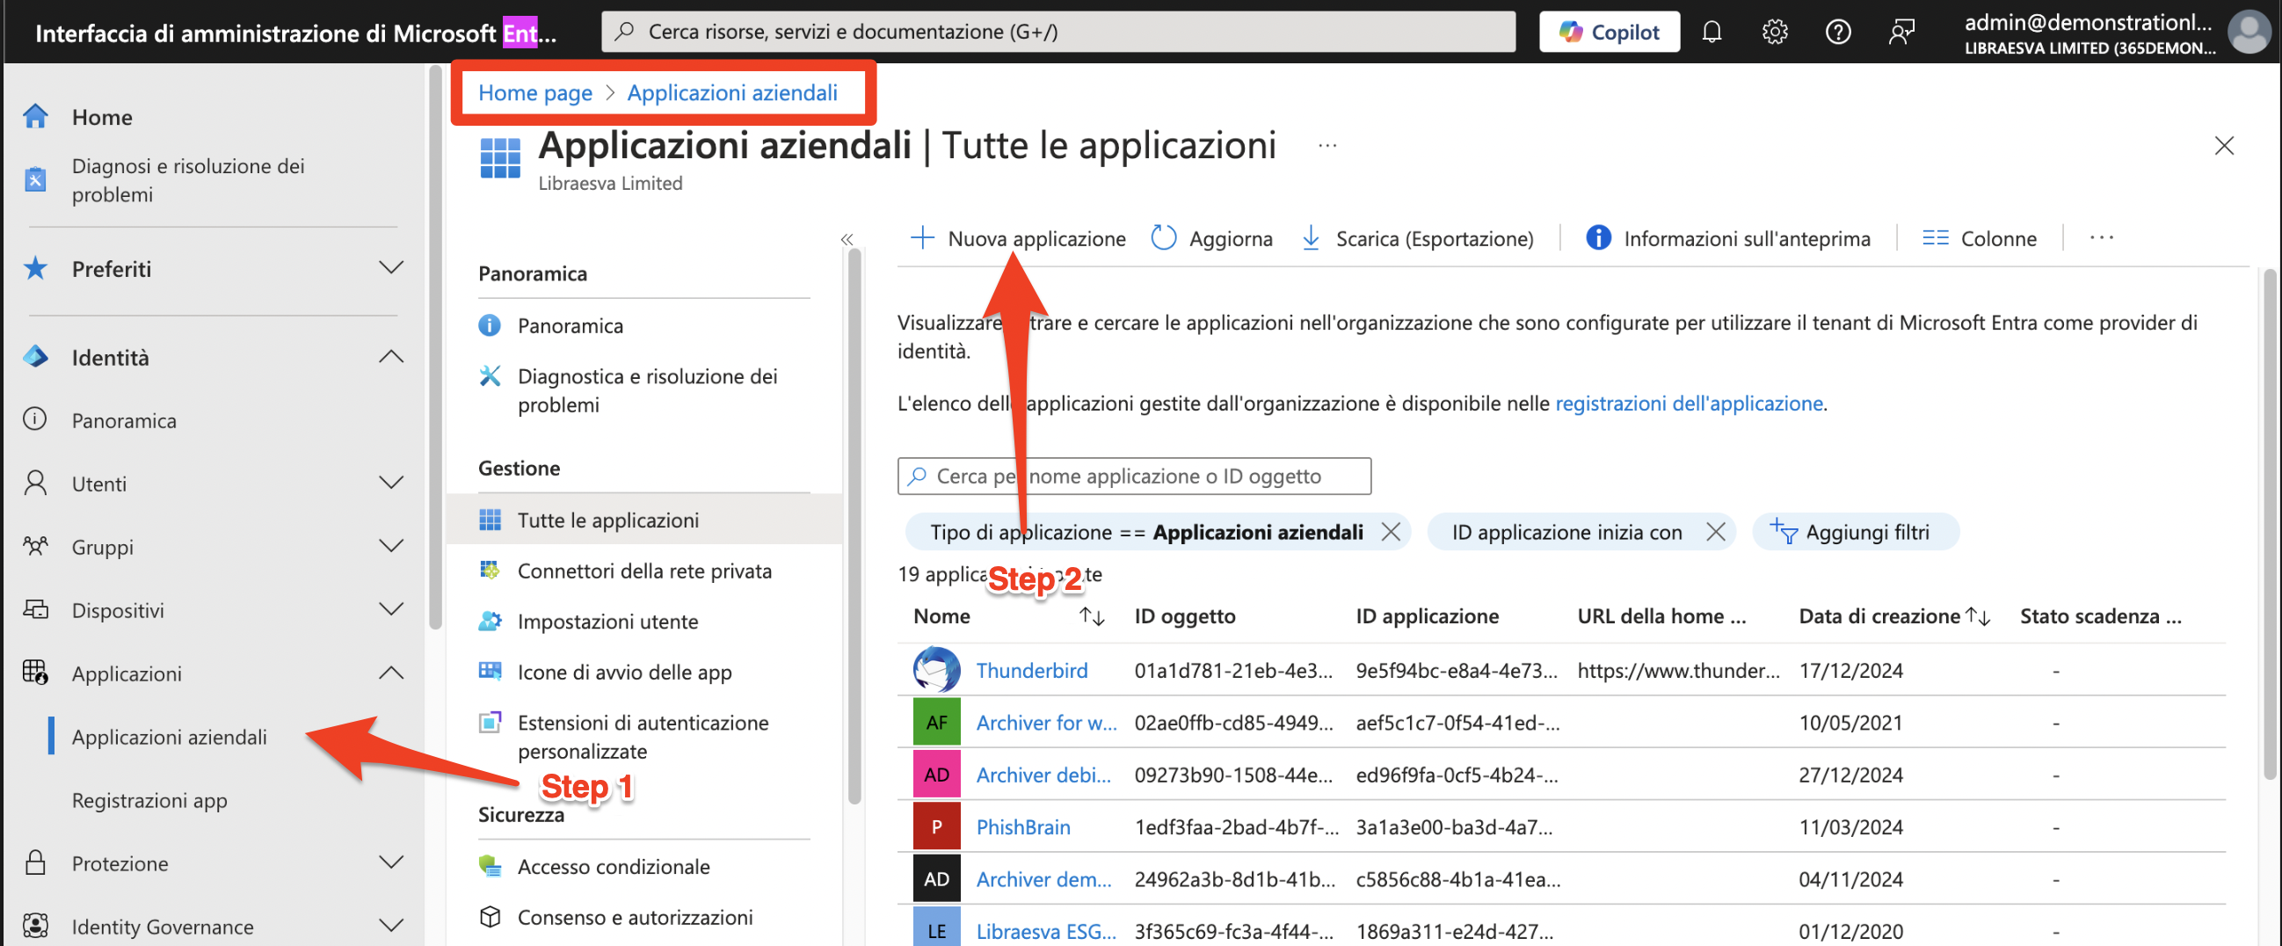
Task: Remove the ID applicazione inizia con filter
Action: 1716,531
